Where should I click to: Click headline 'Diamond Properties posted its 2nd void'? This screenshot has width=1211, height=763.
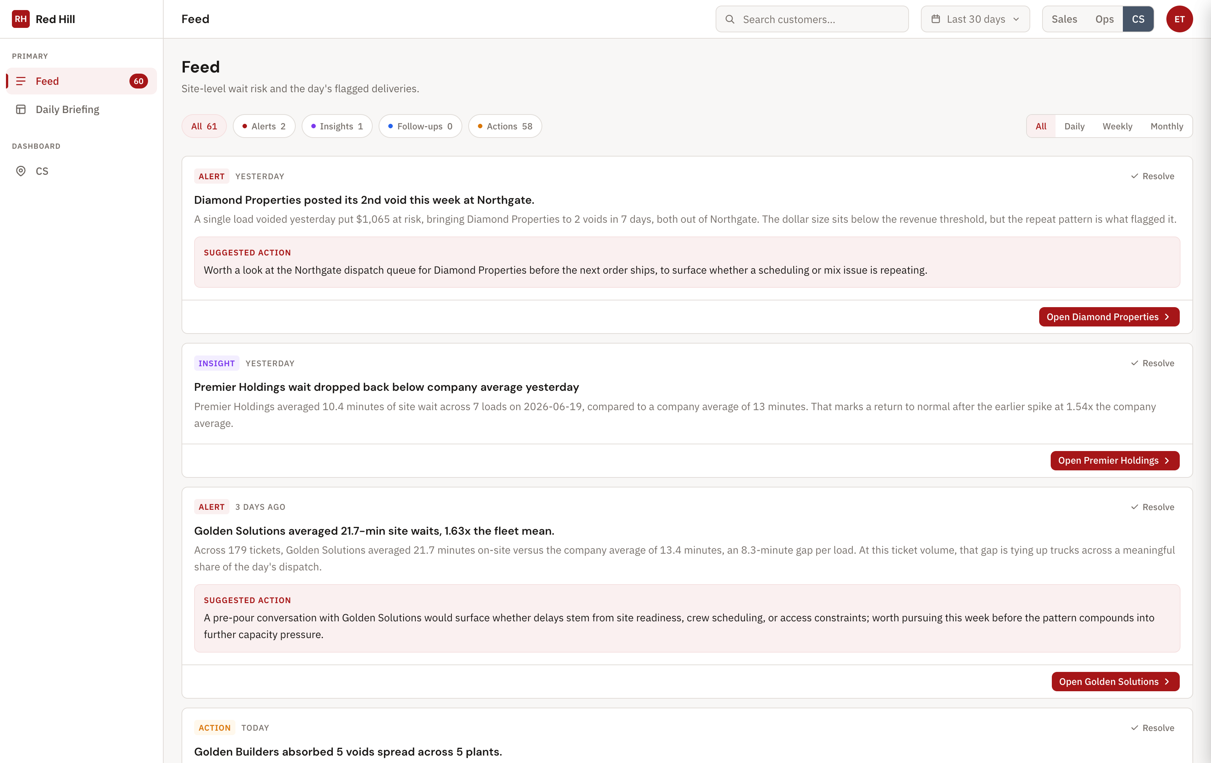point(364,200)
